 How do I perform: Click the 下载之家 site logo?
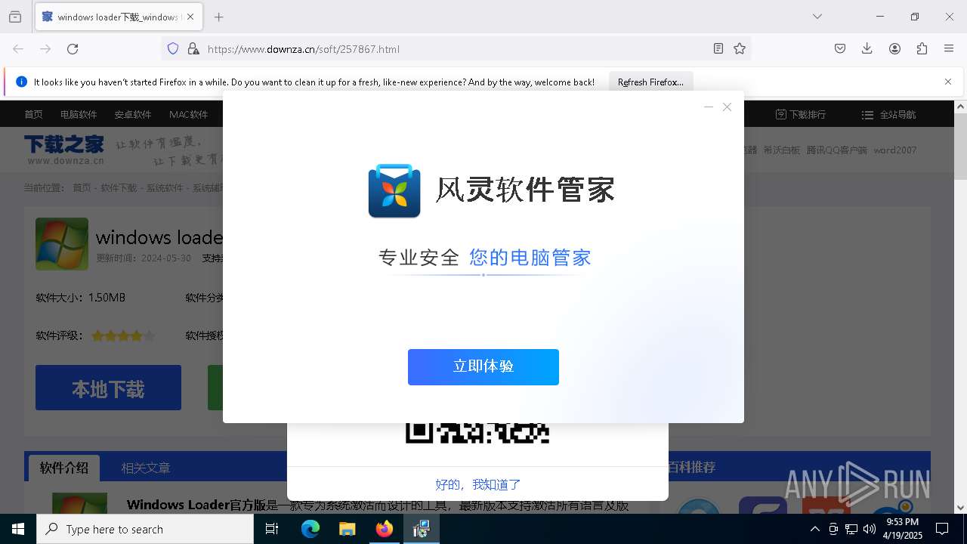click(x=63, y=150)
